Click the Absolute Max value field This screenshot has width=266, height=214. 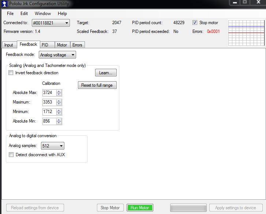[49, 93]
